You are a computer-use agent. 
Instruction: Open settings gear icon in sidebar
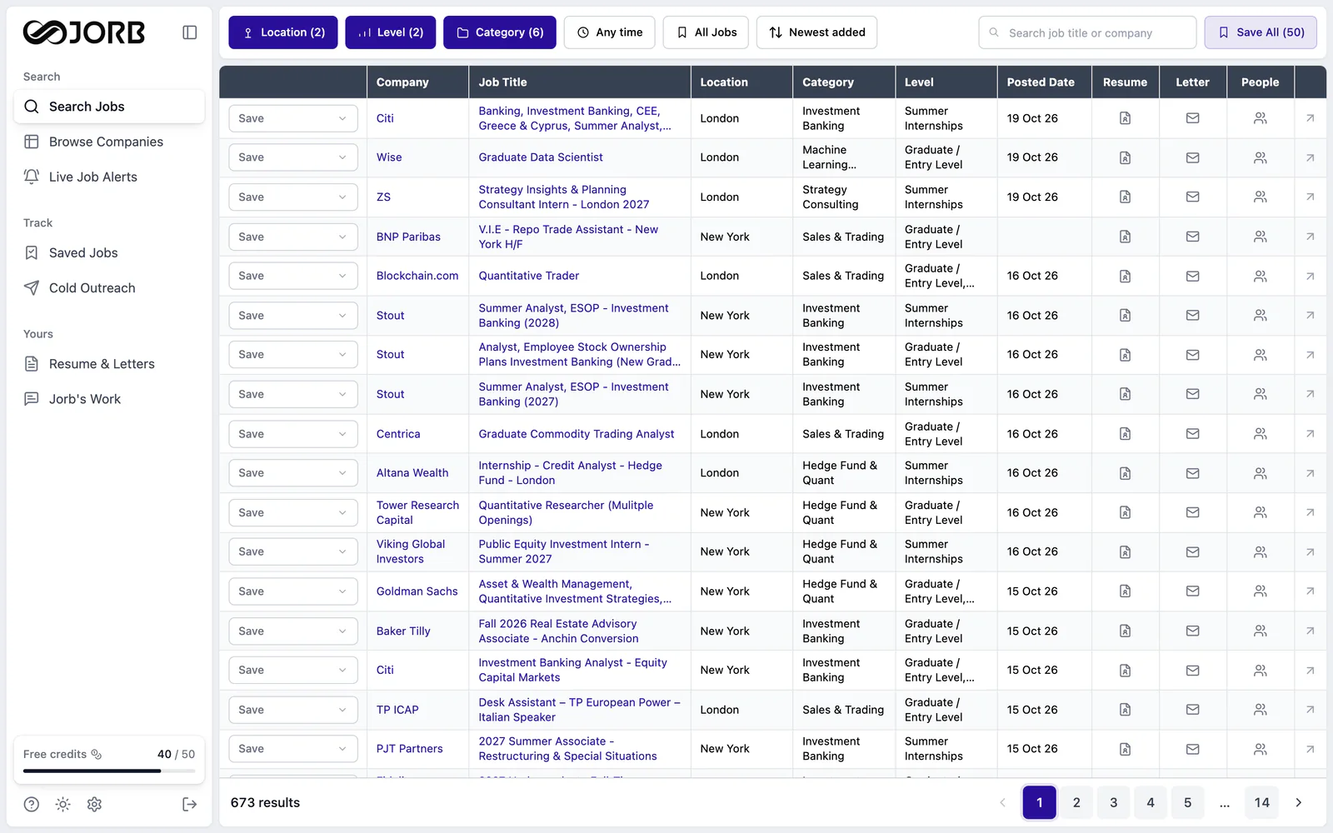(94, 804)
